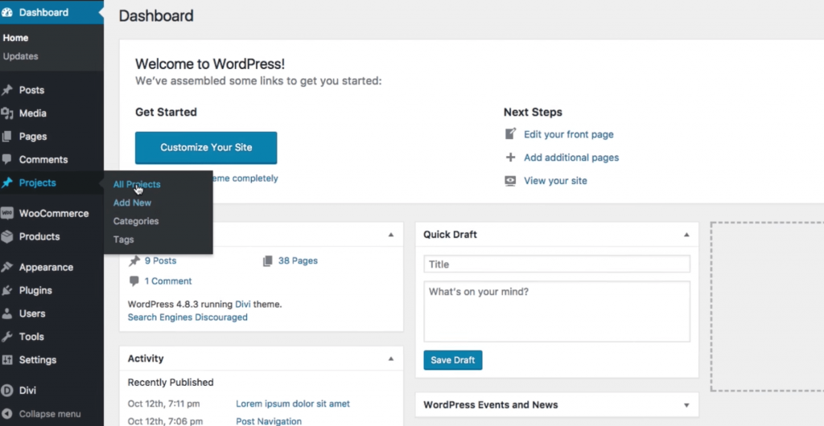The height and width of the screenshot is (426, 824).
Task: Collapse the Quick Draft widget arrow
Action: pyautogui.click(x=686, y=235)
